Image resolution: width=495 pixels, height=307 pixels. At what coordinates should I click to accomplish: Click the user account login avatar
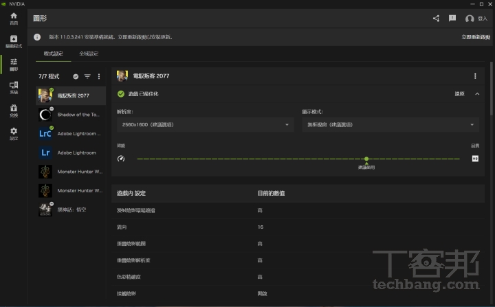[x=470, y=19]
